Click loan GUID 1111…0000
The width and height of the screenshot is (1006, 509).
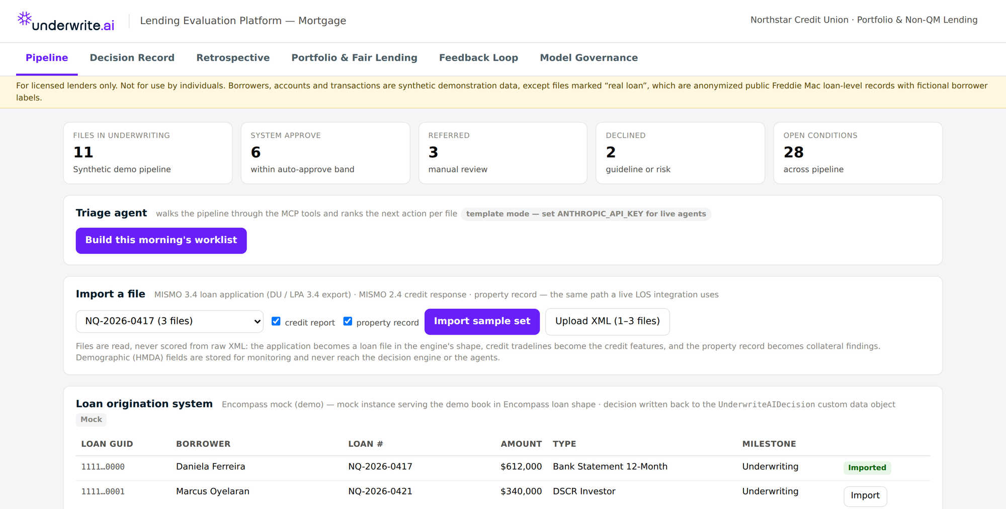[x=103, y=467]
